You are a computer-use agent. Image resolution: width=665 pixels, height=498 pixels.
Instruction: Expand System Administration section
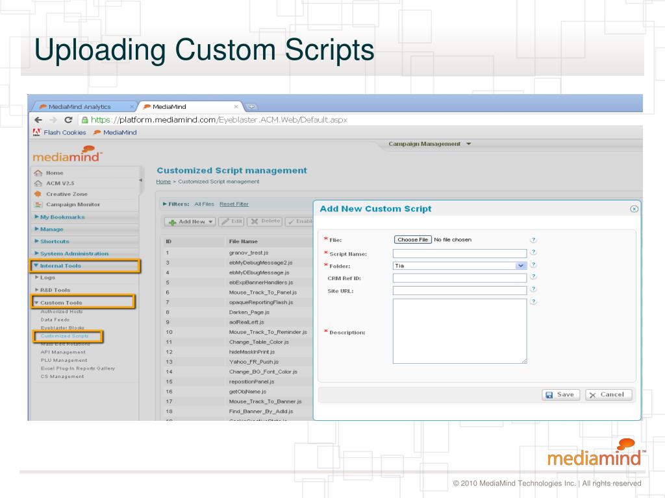[71, 254]
